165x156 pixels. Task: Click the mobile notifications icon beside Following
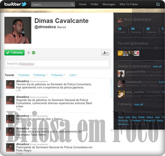(x=28, y=52)
